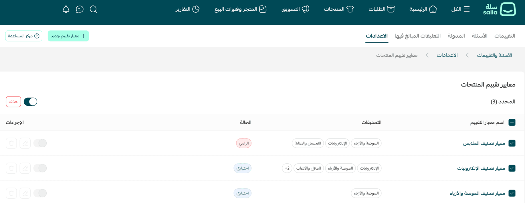The image size is (525, 203).
Task: Open الكل hamburger menu
Action: [461, 9]
